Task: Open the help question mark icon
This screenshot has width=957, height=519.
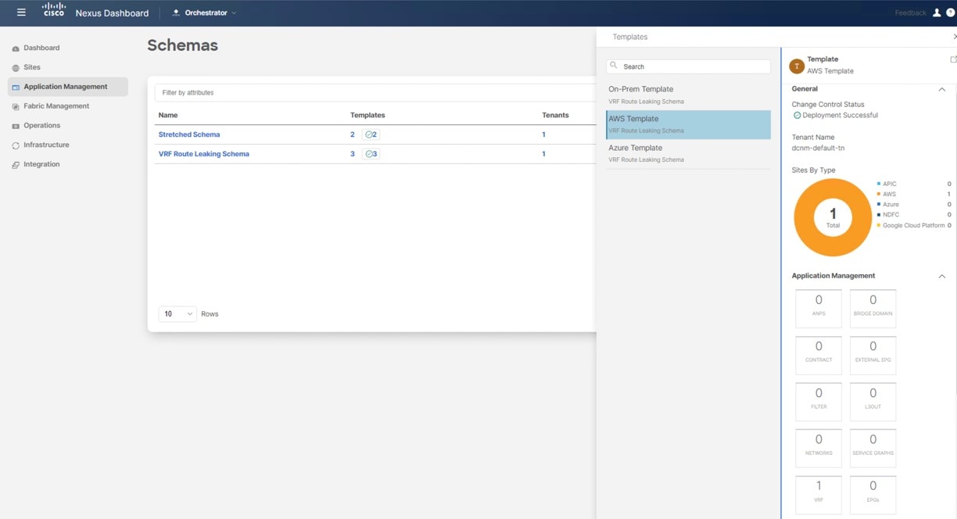Action: (x=951, y=13)
